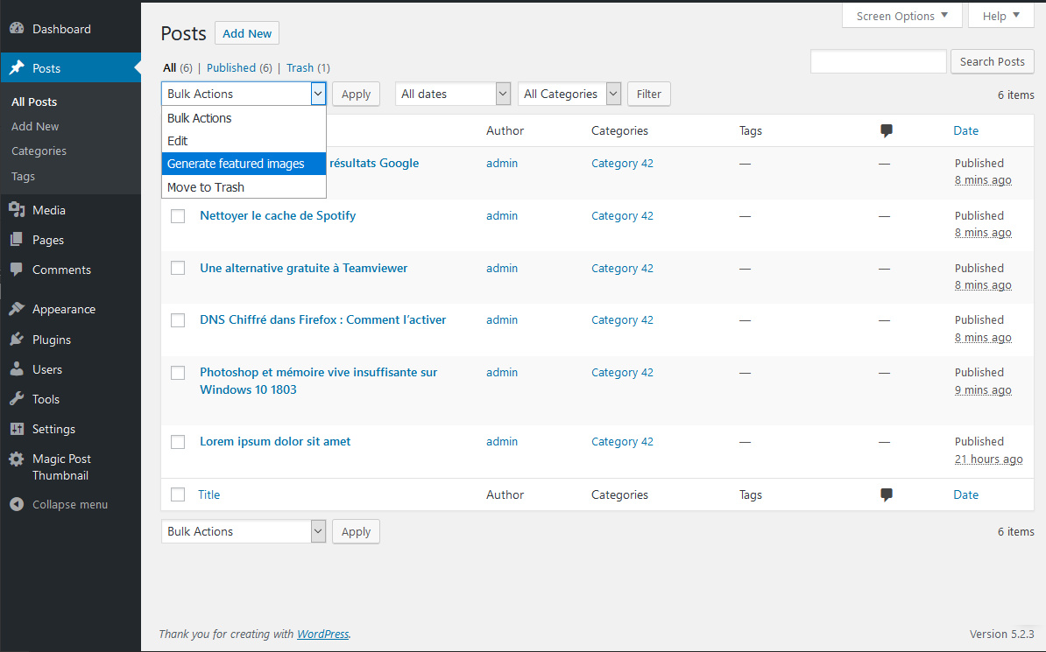Click the Magic Post Thumbnail gear icon
The image size is (1046, 652).
tap(17, 459)
